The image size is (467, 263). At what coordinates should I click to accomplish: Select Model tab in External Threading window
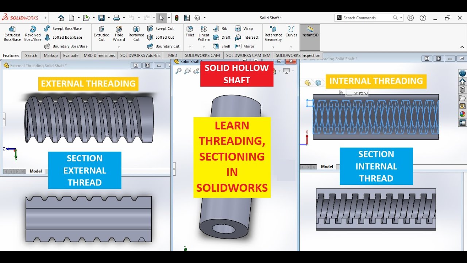coord(36,171)
